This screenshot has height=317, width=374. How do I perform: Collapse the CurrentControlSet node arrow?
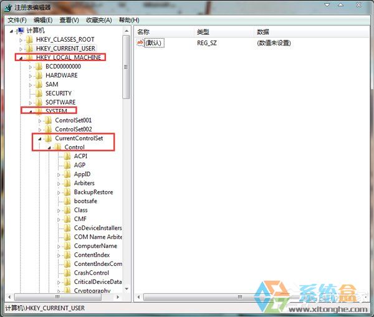tap(40, 139)
